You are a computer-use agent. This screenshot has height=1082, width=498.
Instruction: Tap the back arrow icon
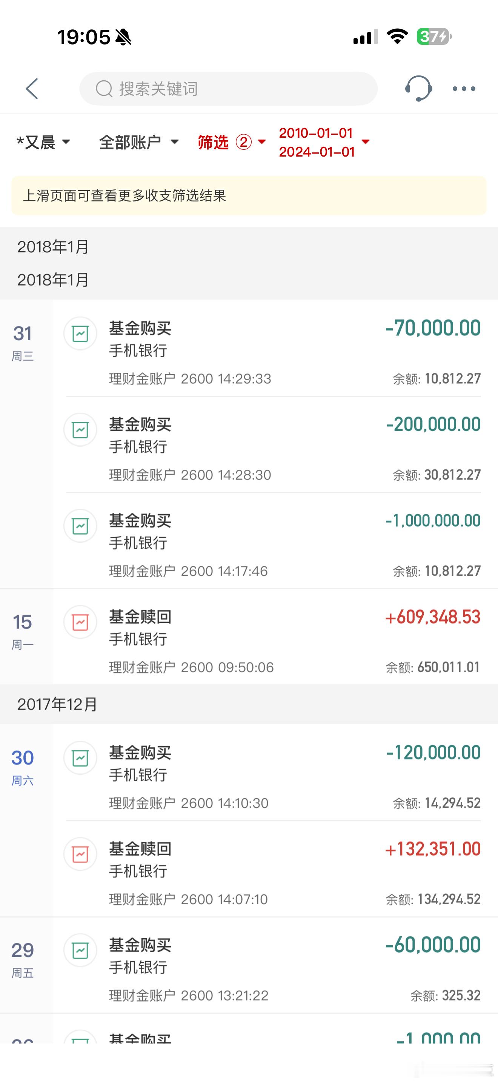[32, 89]
